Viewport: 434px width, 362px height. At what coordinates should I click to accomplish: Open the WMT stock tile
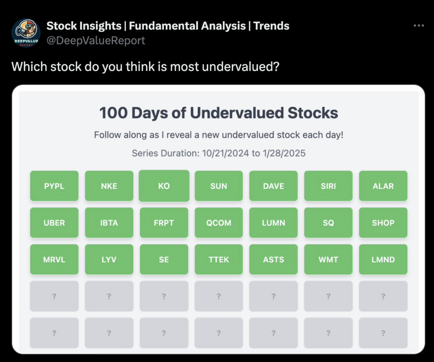tap(328, 259)
